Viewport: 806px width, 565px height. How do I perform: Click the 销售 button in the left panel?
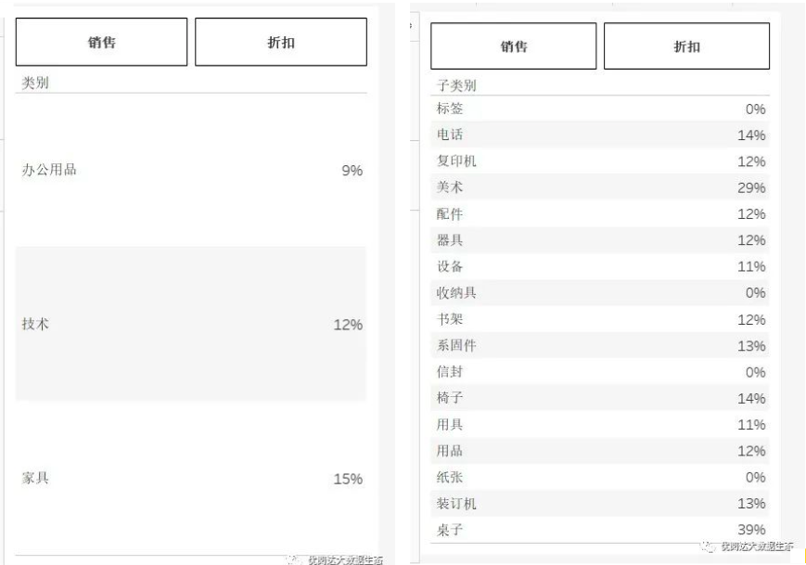pos(101,43)
